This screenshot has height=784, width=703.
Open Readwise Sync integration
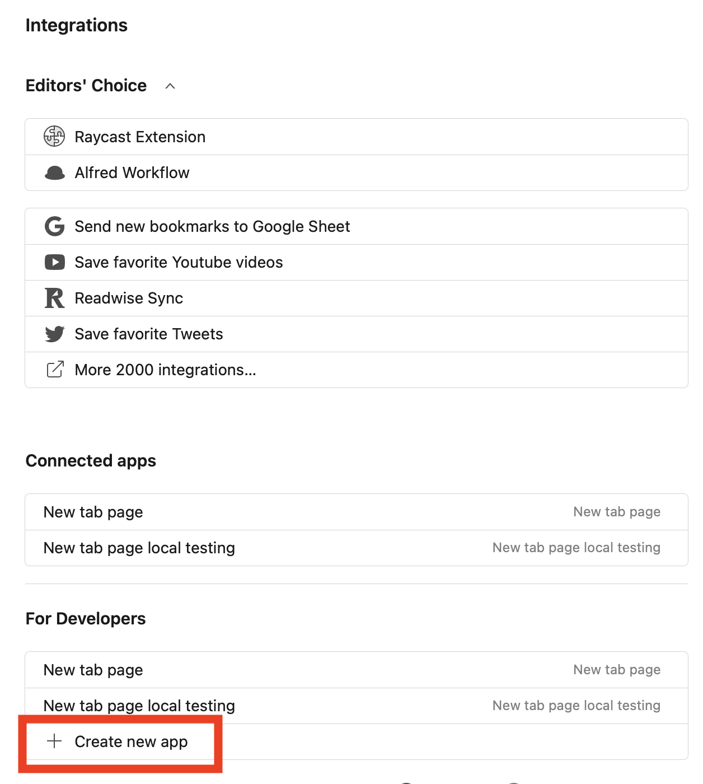coord(129,298)
